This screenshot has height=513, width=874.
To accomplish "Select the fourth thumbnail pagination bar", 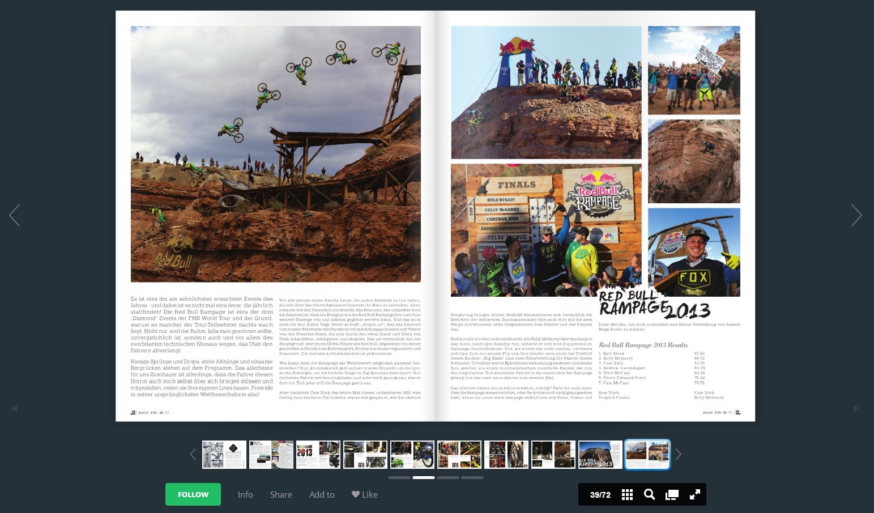I will [472, 478].
